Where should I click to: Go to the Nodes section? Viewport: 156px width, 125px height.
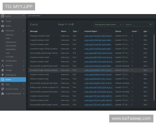point(8,26)
